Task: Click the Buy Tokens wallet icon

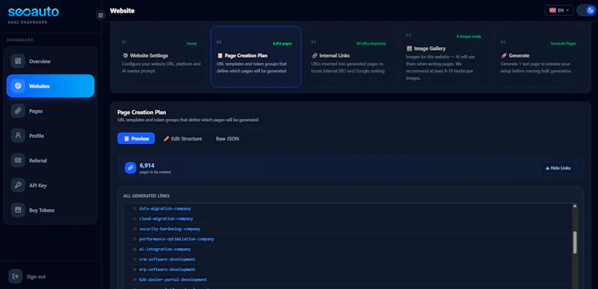Action: pyautogui.click(x=18, y=210)
